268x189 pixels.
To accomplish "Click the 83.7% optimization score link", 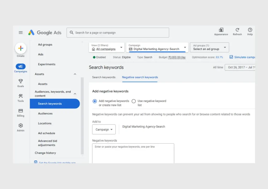I will 219,57.
